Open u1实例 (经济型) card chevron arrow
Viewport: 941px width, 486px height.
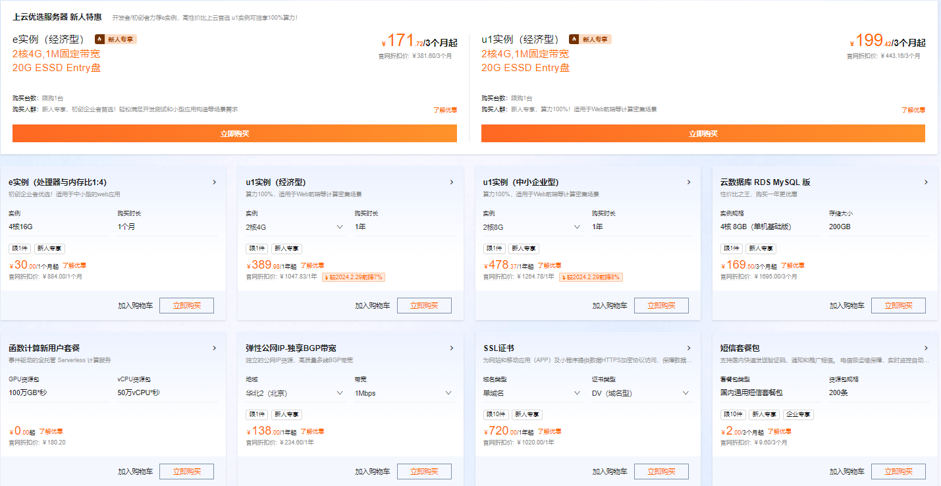(452, 182)
